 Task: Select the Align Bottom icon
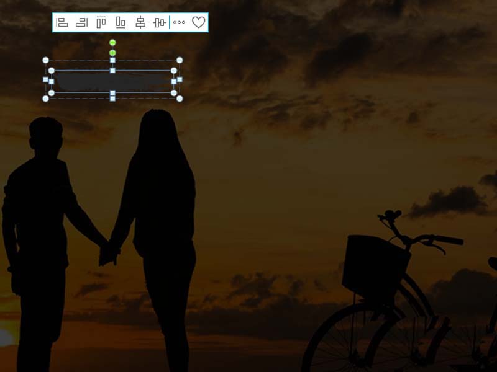click(121, 22)
